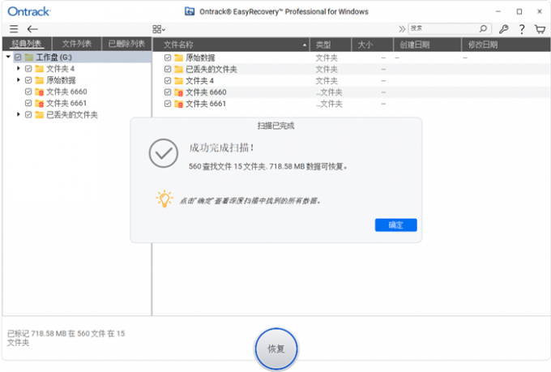Image resolution: width=551 pixels, height=372 pixels.
Task: Open the activation key wrench icon
Action: tap(503, 29)
